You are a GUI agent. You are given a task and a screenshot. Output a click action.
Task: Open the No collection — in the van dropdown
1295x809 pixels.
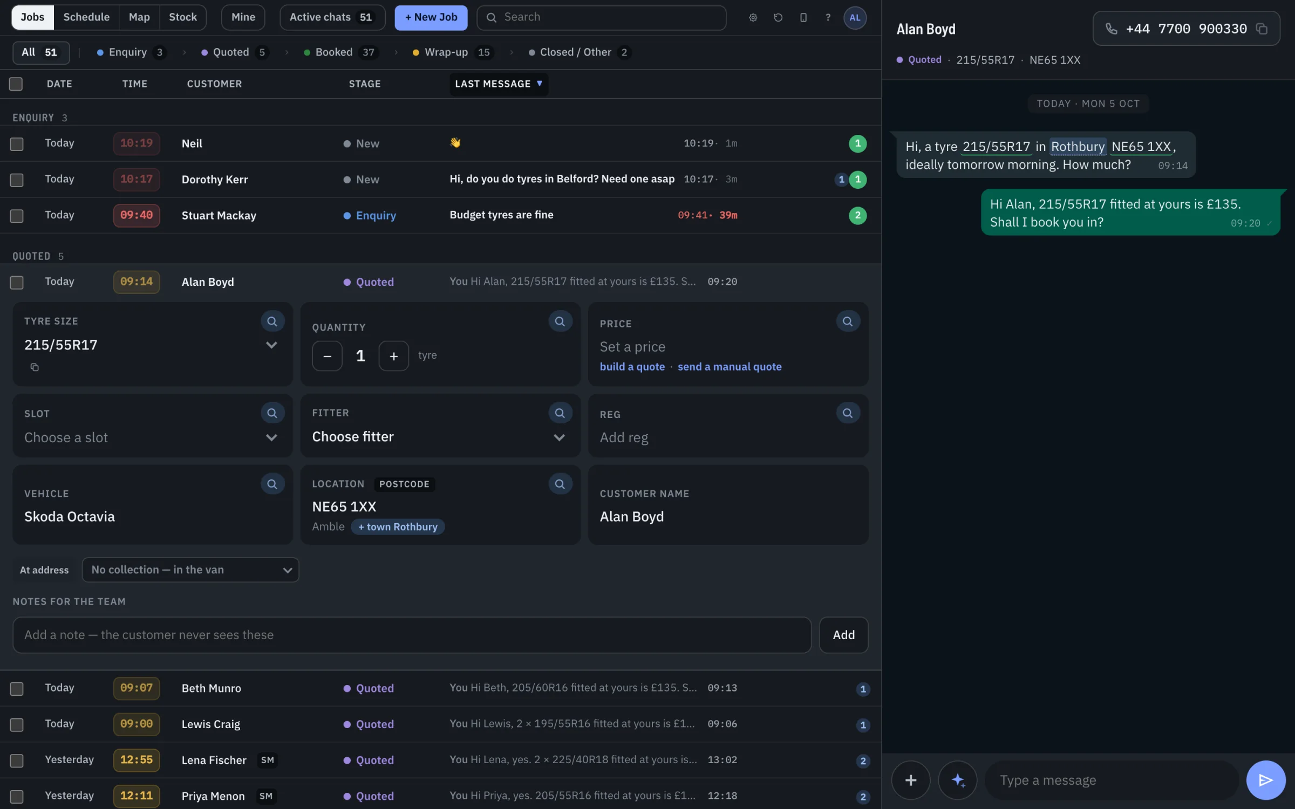(x=190, y=570)
